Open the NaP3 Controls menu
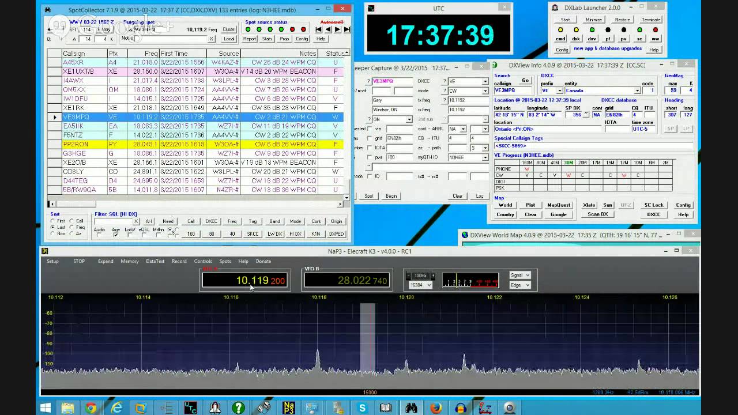The image size is (738, 415). tap(203, 261)
